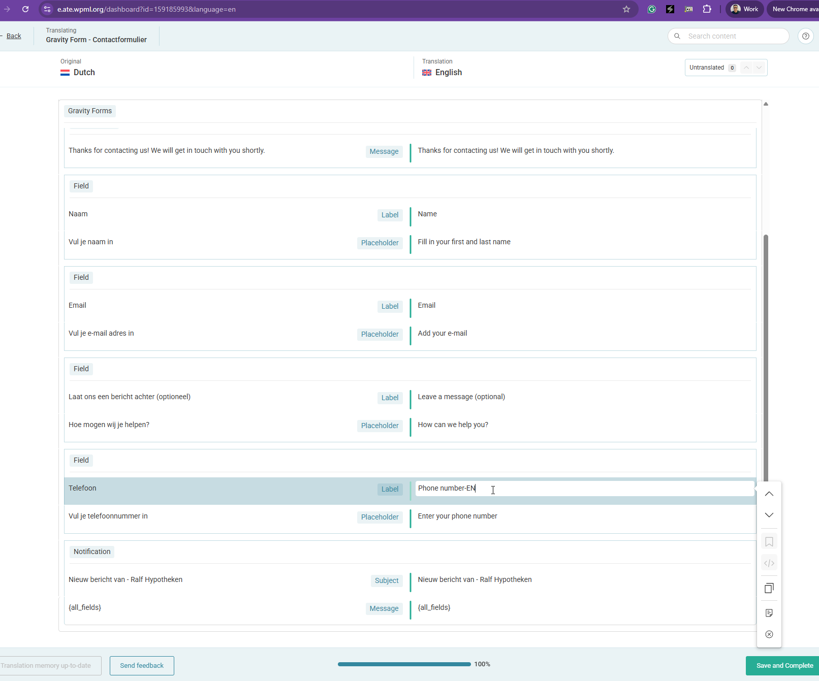Viewport: 819px width, 681px height.
Task: Click the Dutch 'Naam' original text
Action: tap(78, 214)
